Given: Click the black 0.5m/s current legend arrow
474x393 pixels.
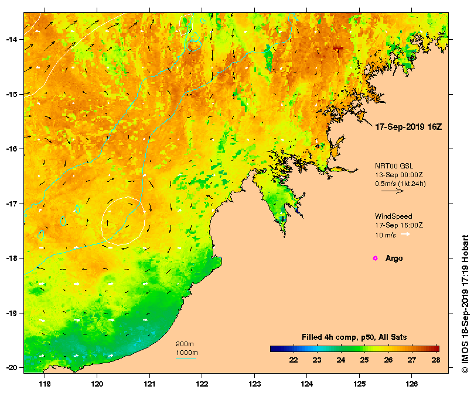Looking at the screenshot, I should coord(393,191).
